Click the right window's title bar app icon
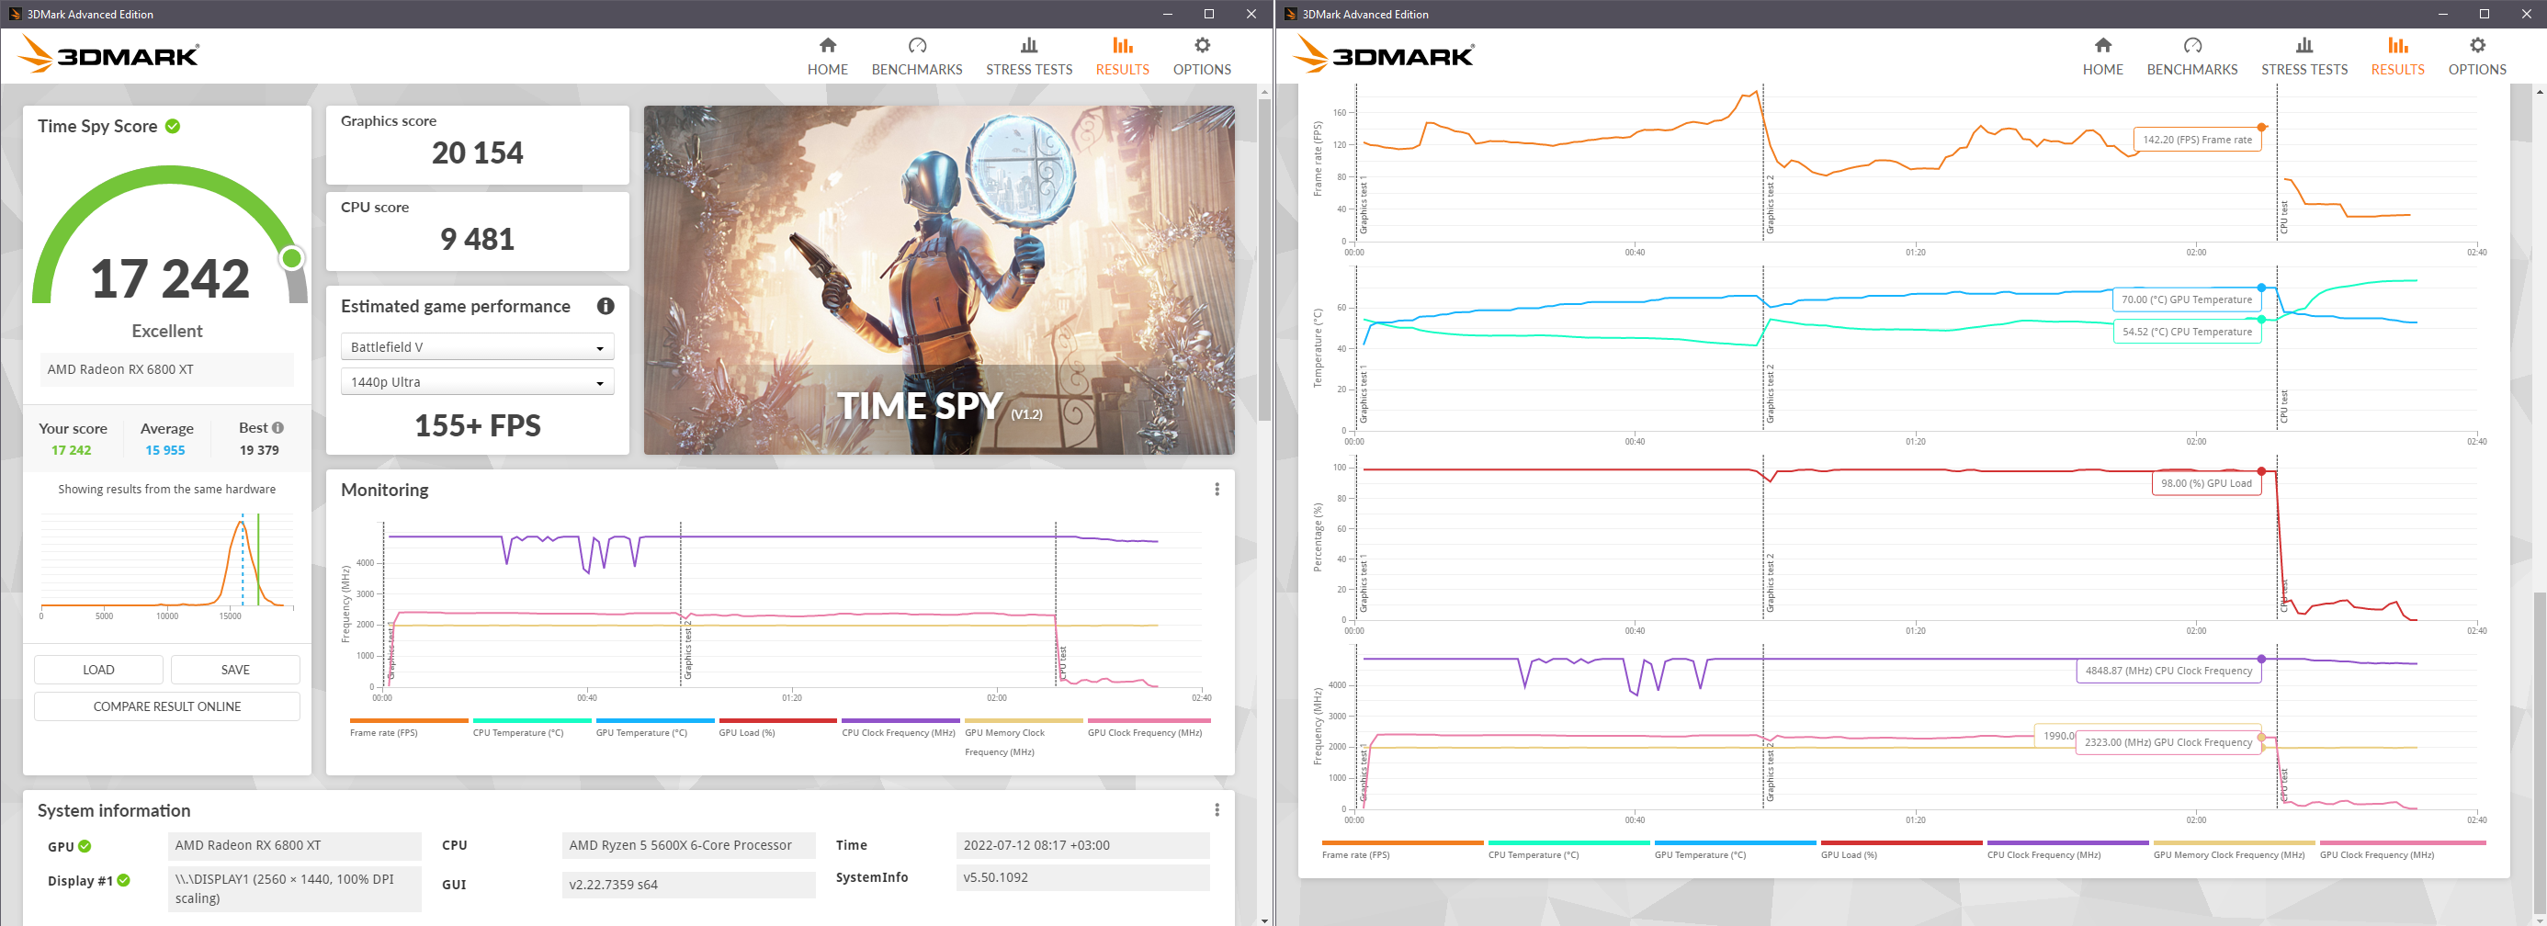Viewport: 2547px width, 926px height. (x=1290, y=14)
